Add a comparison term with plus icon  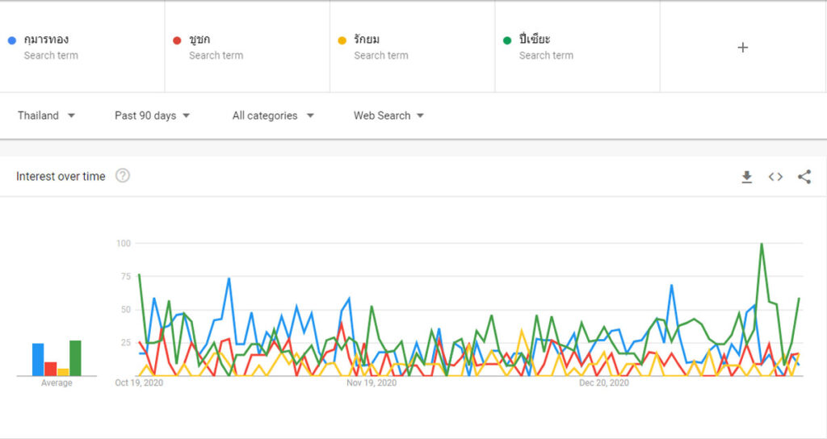coord(743,48)
